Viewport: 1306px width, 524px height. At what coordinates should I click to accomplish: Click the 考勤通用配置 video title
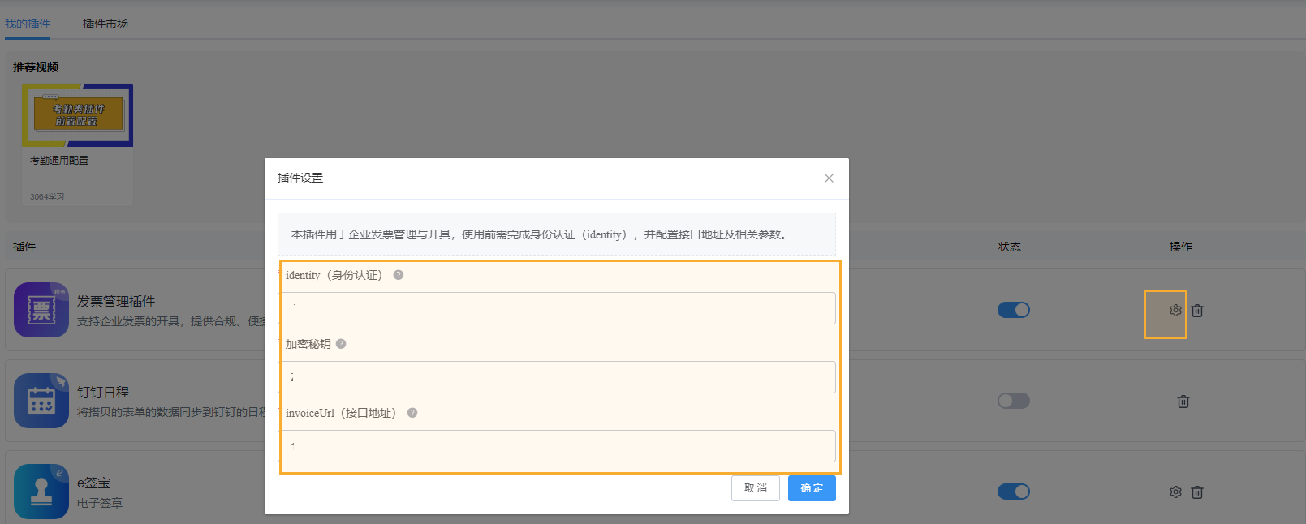coord(59,161)
